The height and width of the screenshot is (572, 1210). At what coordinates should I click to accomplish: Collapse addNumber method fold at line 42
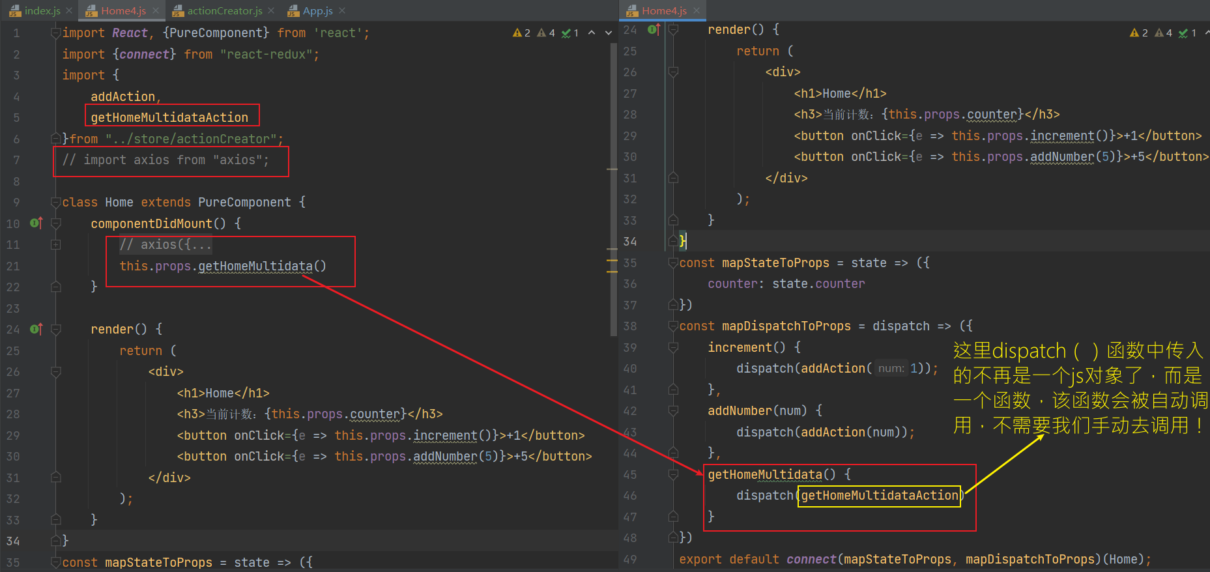click(x=673, y=411)
